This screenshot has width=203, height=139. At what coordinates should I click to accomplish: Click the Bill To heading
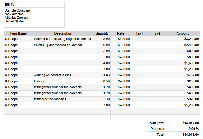10,5
